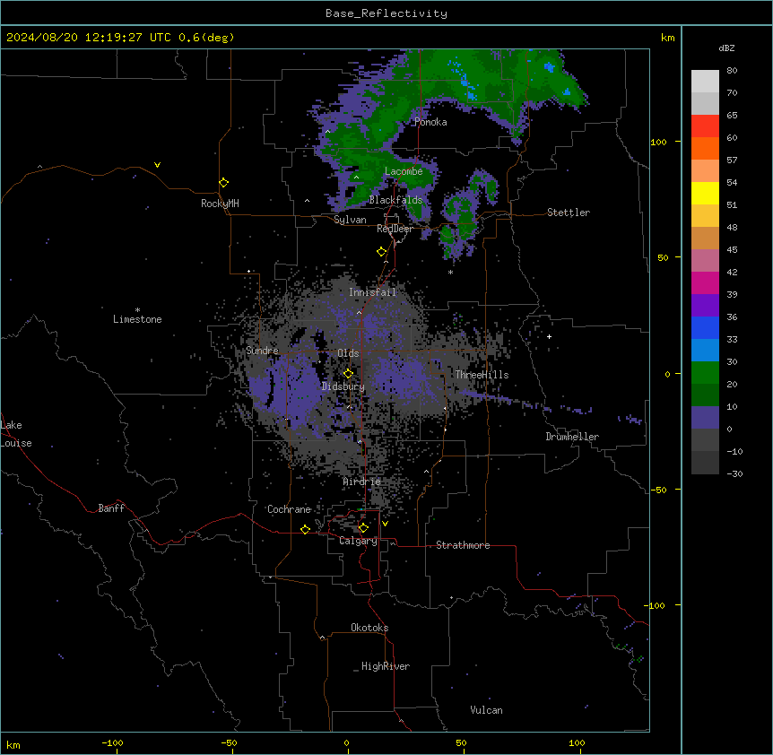
Task: Click the RockyMH label
Action: (220, 204)
